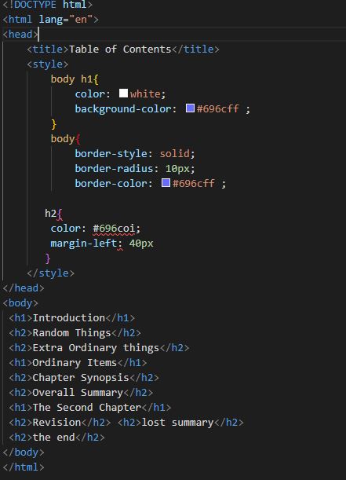Click the 'body h1' selector
Screen dimensions: 346x480
[x=71, y=79]
